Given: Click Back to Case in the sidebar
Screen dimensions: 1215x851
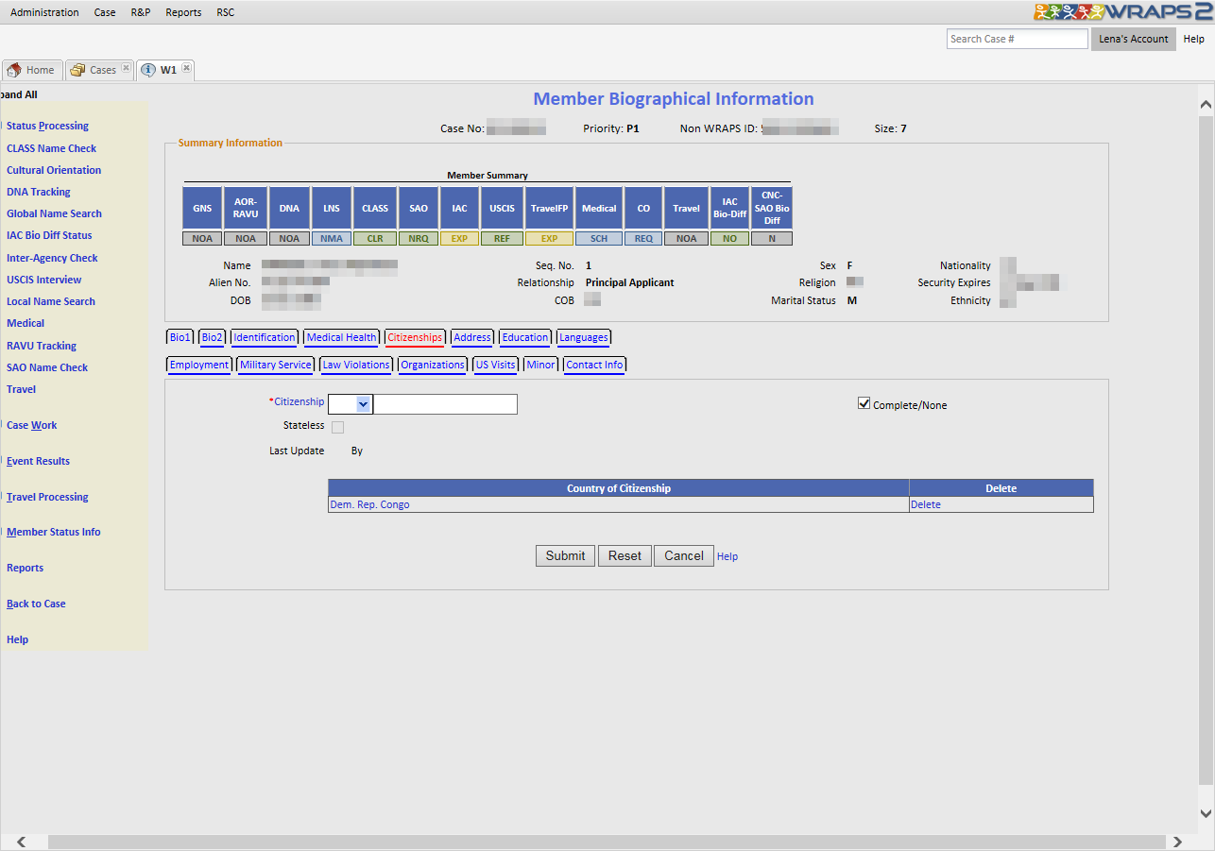Looking at the screenshot, I should pyautogui.click(x=36, y=604).
